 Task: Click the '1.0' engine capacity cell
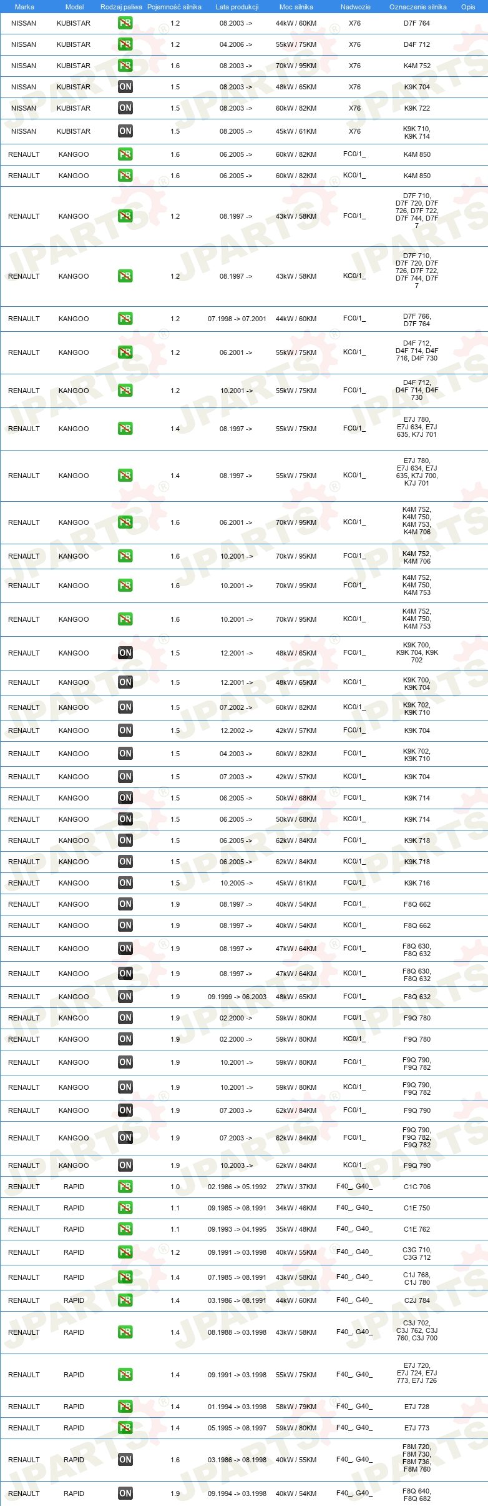175,1187
